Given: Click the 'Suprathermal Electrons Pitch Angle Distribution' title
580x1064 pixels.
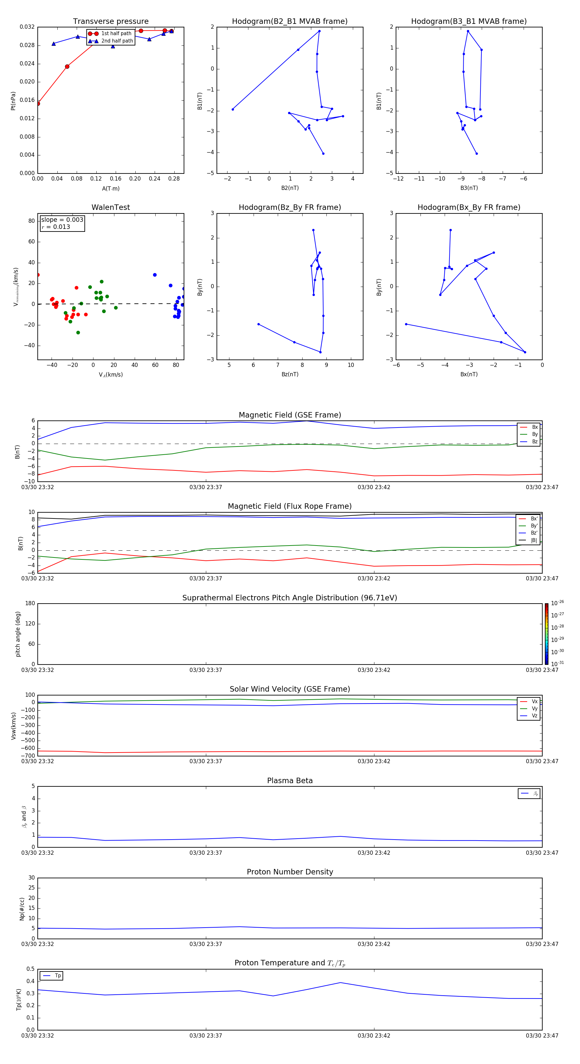Looking at the screenshot, I should tap(290, 598).
